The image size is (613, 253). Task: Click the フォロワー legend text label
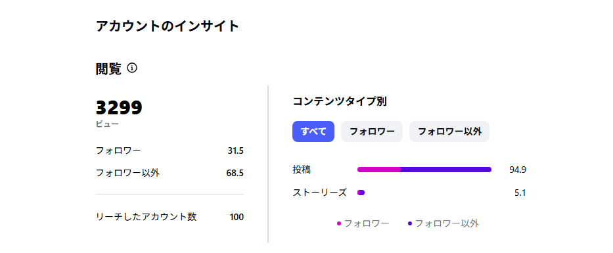367,223
